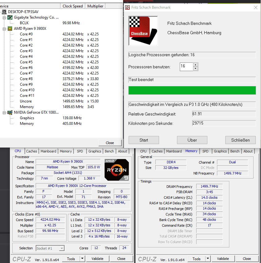Click the green benchmark progress bar
Screen dimensions: 261x263
192,90
